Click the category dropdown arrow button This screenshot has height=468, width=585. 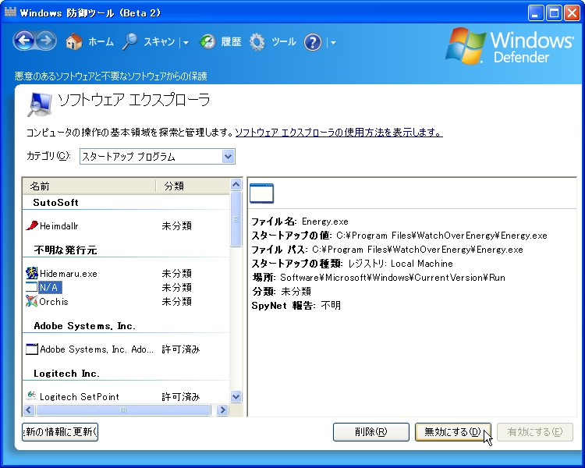coord(228,156)
